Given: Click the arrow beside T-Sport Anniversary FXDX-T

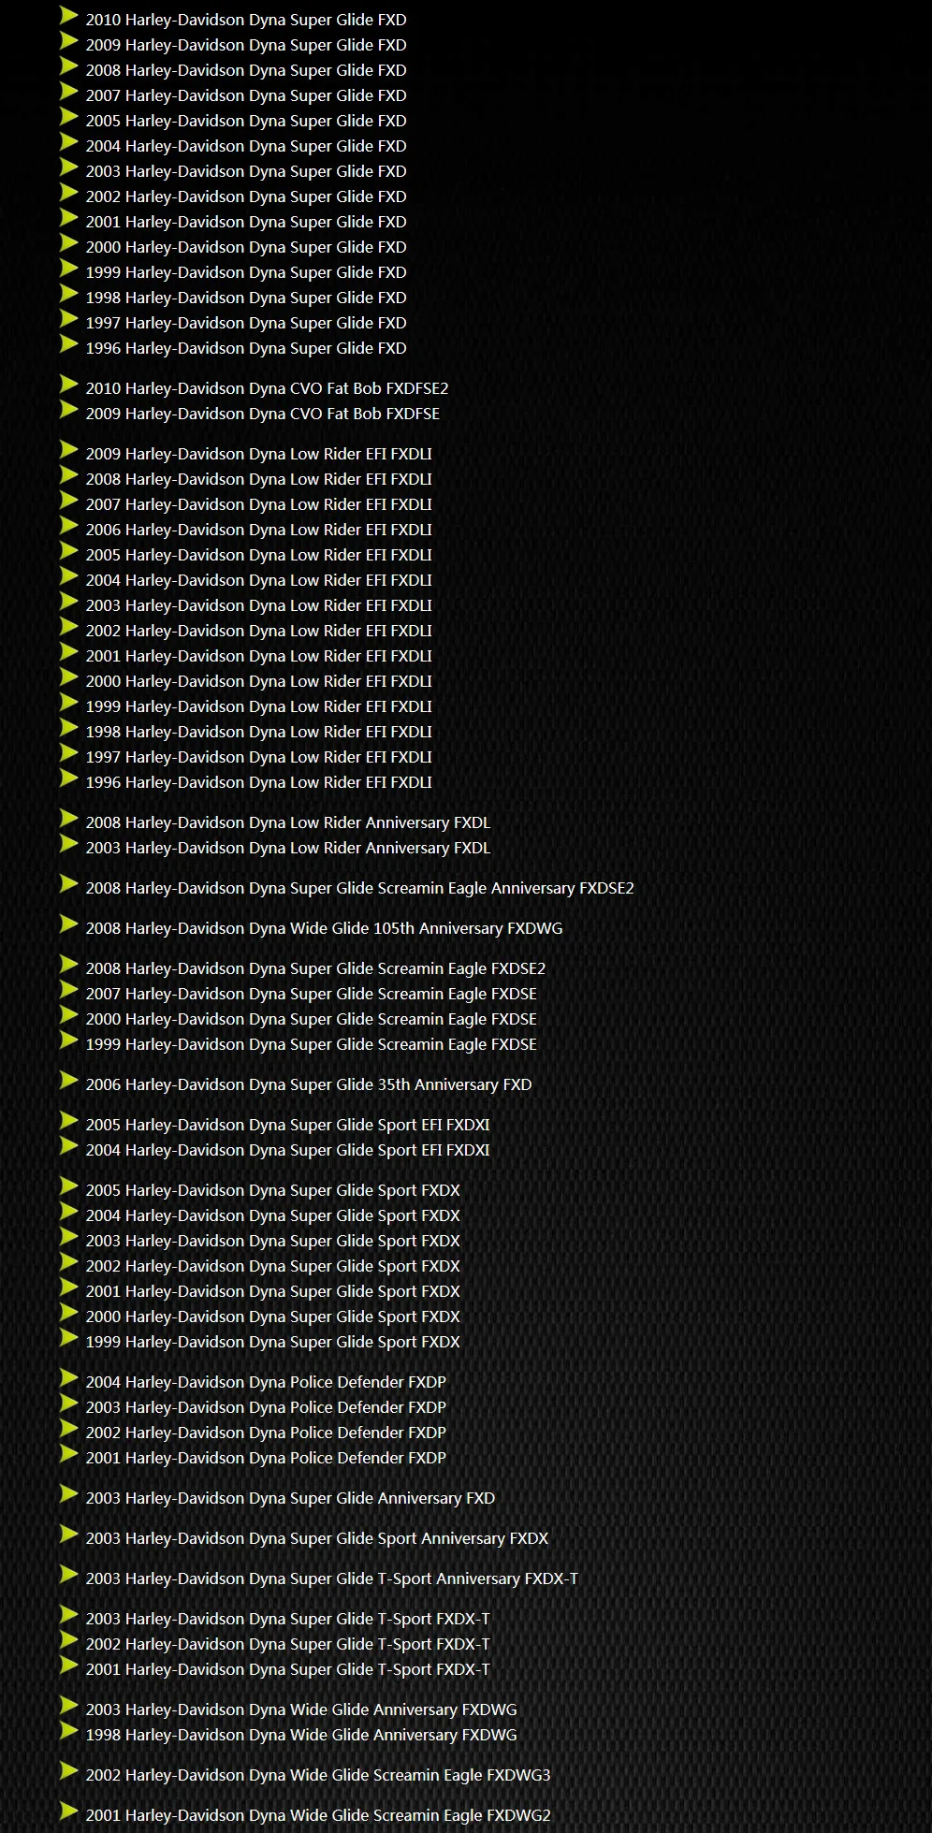Looking at the screenshot, I should (x=69, y=1574).
